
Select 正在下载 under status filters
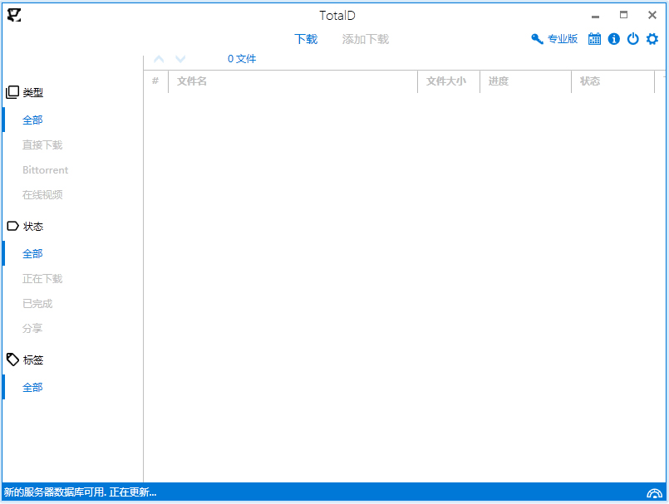[x=42, y=278]
